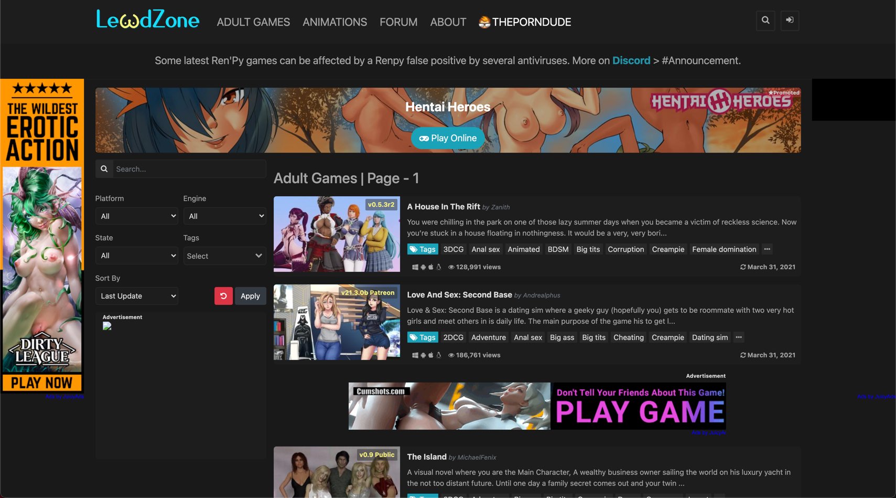Click Linux icon in Love And Sex row
This screenshot has width=896, height=498.
point(439,355)
